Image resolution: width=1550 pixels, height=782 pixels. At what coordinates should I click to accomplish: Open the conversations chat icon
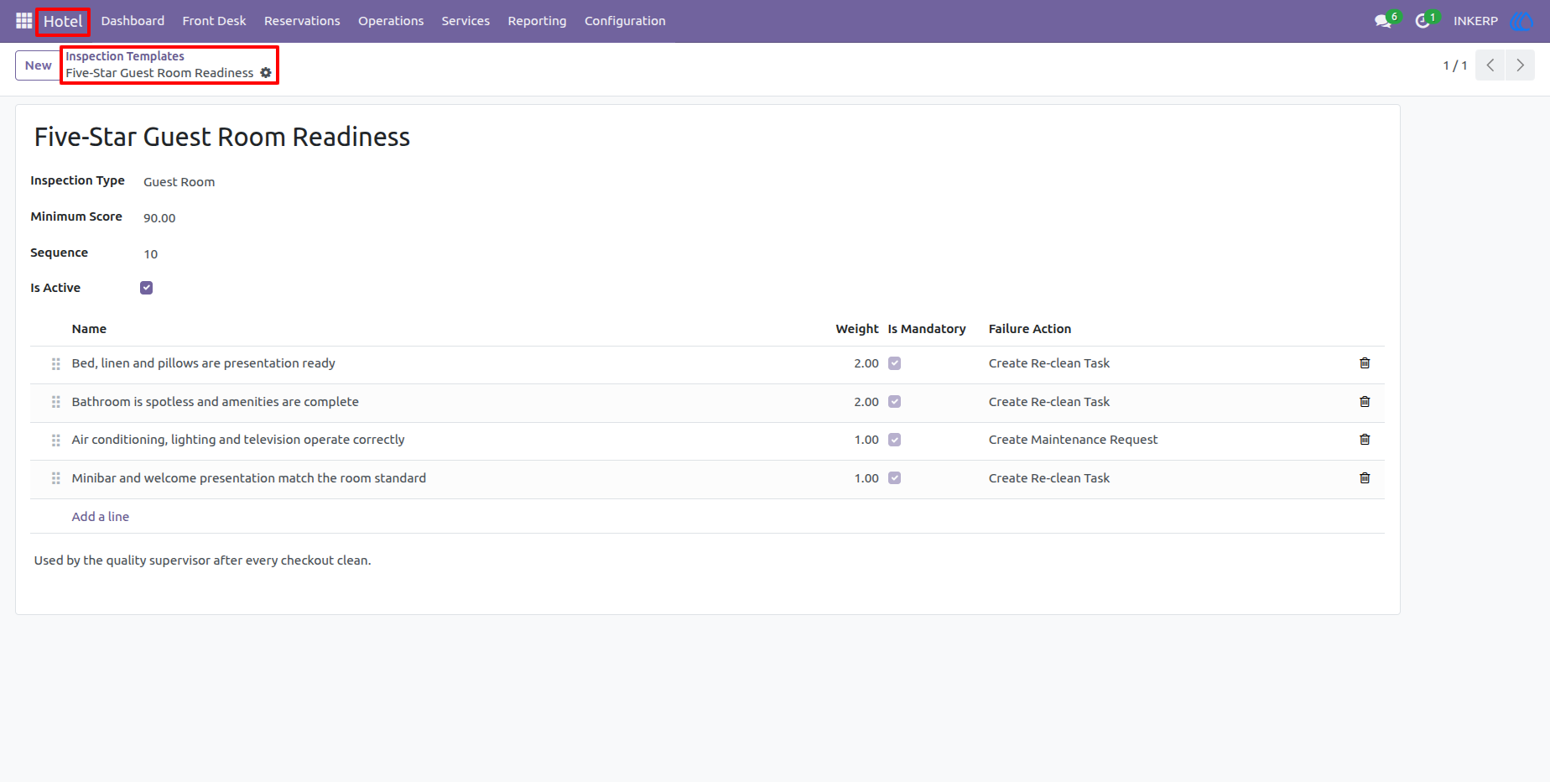(1383, 21)
